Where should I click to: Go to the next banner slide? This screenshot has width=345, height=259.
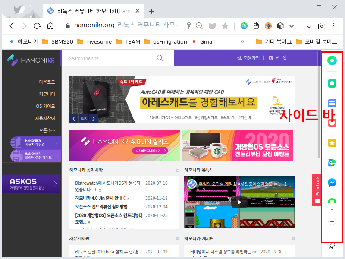(93, 118)
